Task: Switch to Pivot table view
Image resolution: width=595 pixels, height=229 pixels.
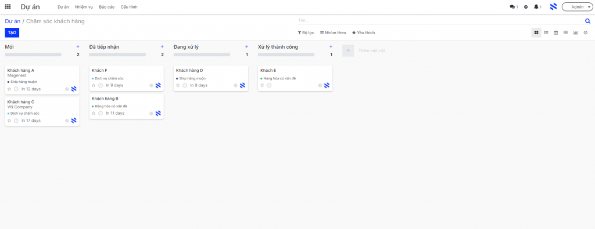Action: point(566,32)
